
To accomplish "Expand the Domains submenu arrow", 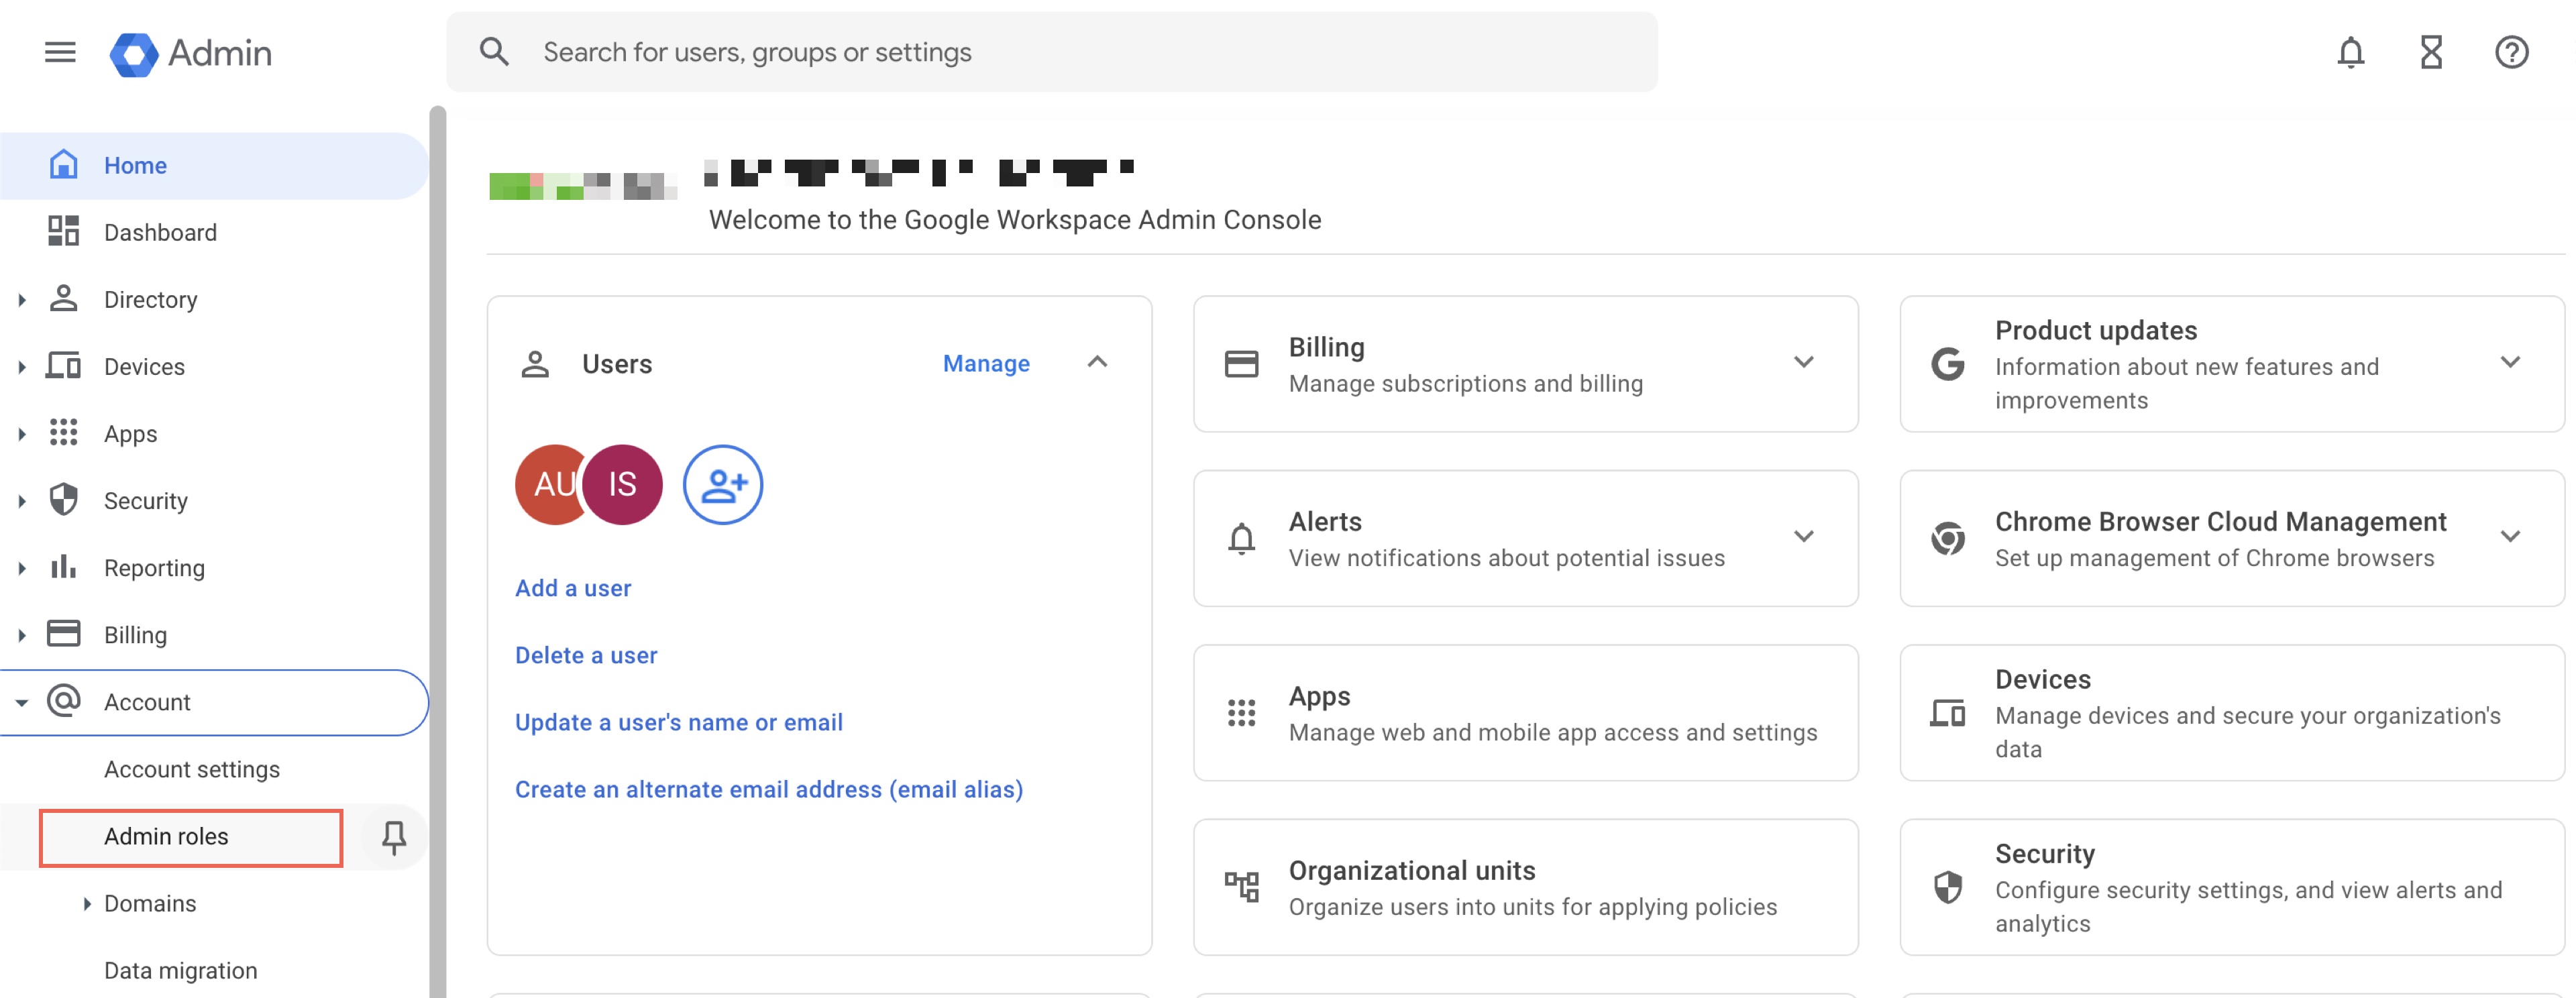I will click(x=87, y=903).
